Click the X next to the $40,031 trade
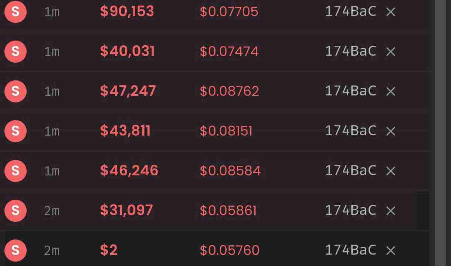This screenshot has height=266, width=451. (x=391, y=52)
